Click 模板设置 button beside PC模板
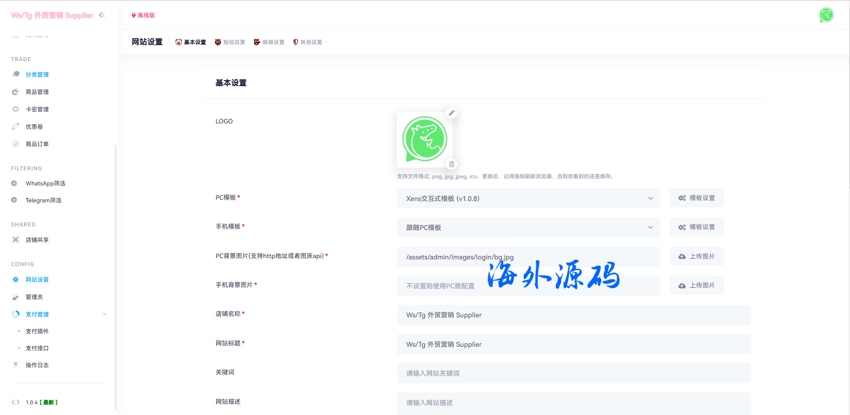The width and height of the screenshot is (850, 415). (696, 198)
